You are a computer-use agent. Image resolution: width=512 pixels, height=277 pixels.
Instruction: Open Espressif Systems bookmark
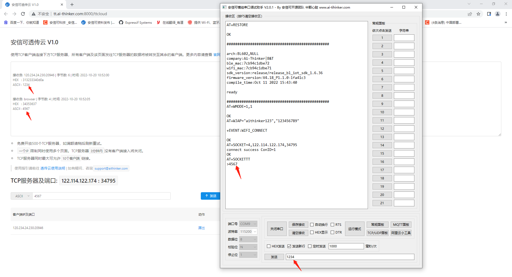click(x=135, y=22)
